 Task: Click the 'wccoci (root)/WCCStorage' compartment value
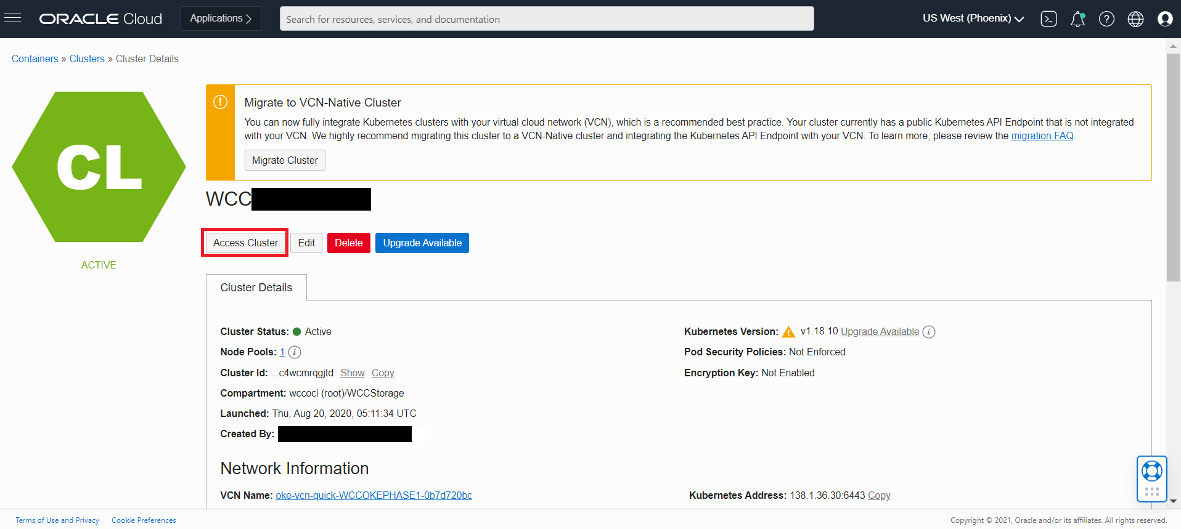click(x=346, y=394)
